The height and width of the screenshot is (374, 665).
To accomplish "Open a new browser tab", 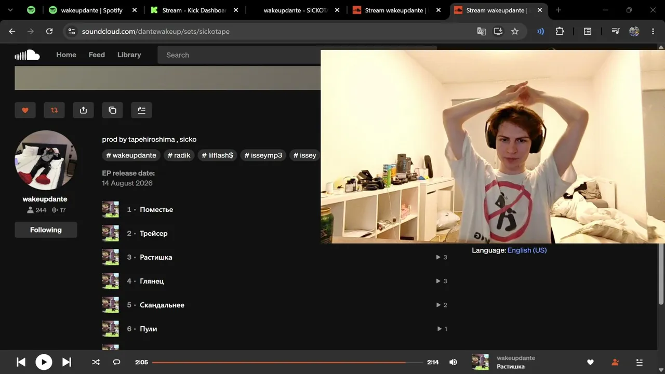I will pos(558,10).
